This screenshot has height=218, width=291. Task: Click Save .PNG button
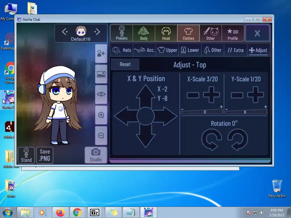(45, 155)
